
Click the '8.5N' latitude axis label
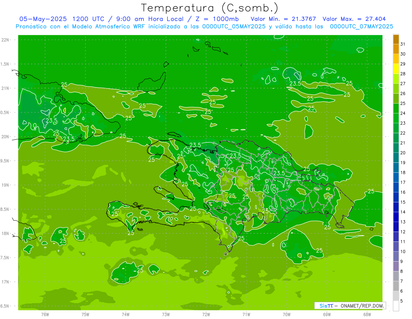pos(5,209)
